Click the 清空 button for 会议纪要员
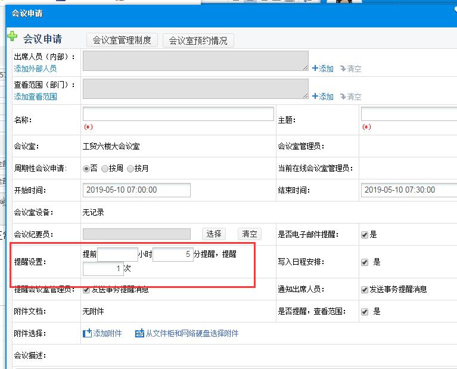Screen dimensions: 457x369 (x=250, y=234)
